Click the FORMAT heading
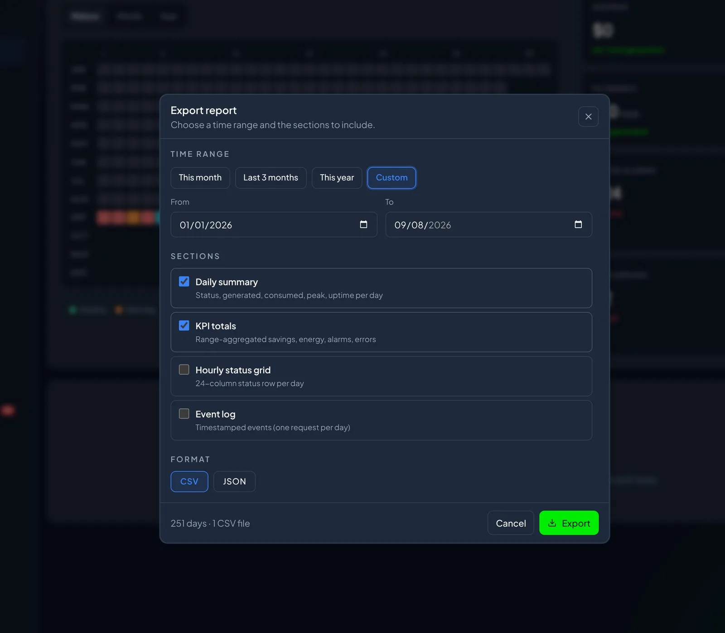This screenshot has width=725, height=633. 190,460
